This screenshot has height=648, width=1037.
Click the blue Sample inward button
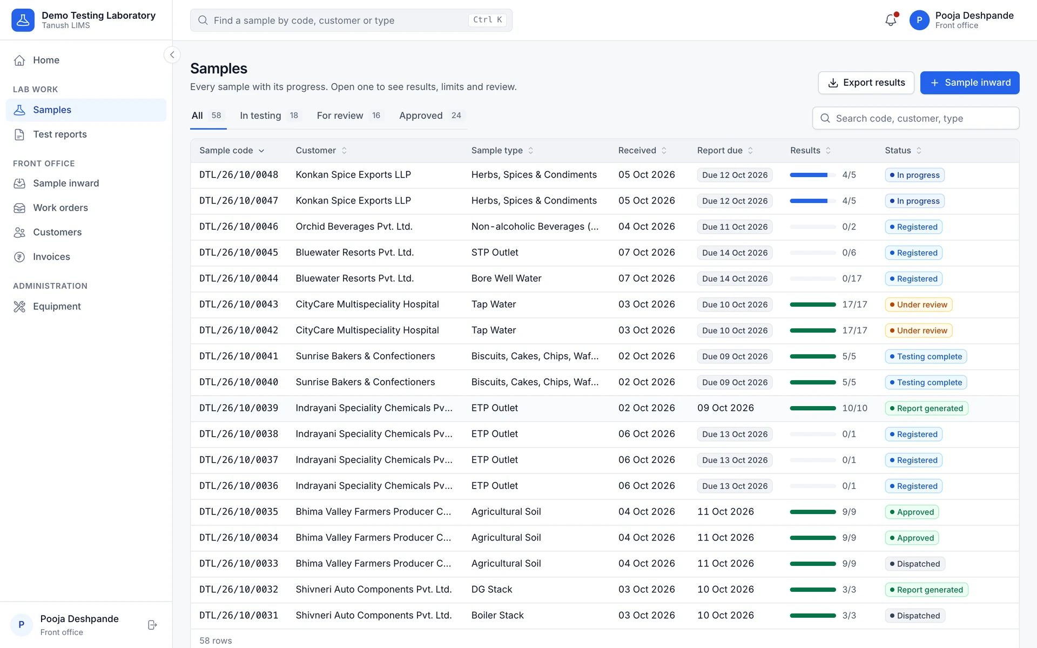[x=969, y=83]
